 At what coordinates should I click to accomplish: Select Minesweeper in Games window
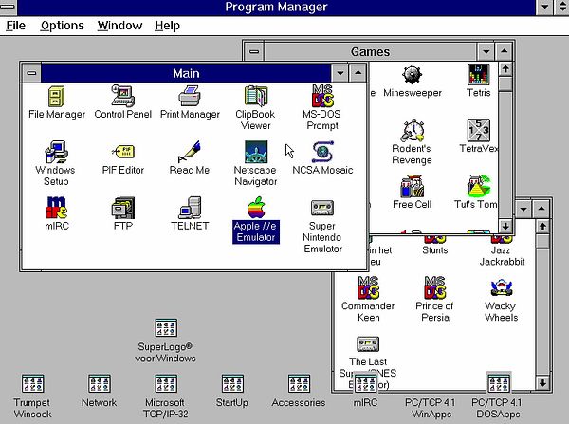click(413, 74)
